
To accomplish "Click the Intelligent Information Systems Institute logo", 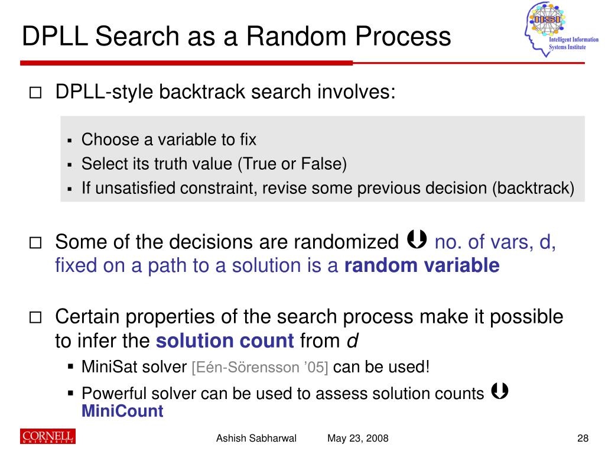I will click(x=561, y=29).
